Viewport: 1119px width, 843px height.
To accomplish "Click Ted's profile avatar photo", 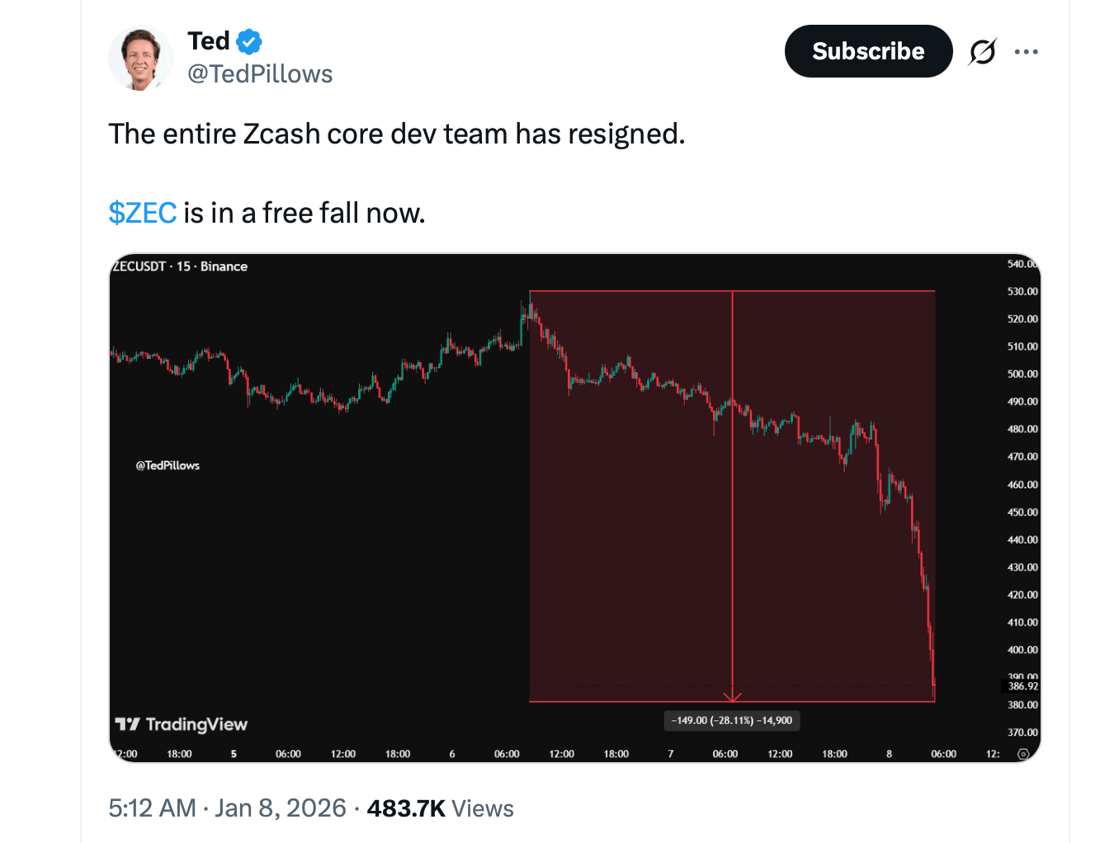I will 141,58.
